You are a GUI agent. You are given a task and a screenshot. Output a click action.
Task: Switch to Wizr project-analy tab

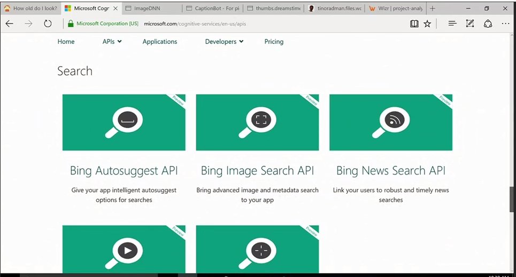pos(396,9)
